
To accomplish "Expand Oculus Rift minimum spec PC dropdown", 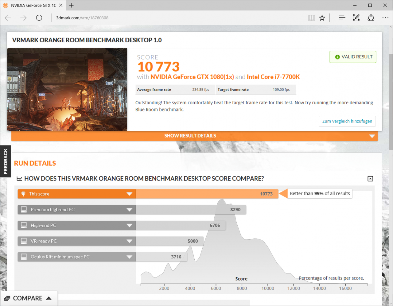I will (129, 257).
